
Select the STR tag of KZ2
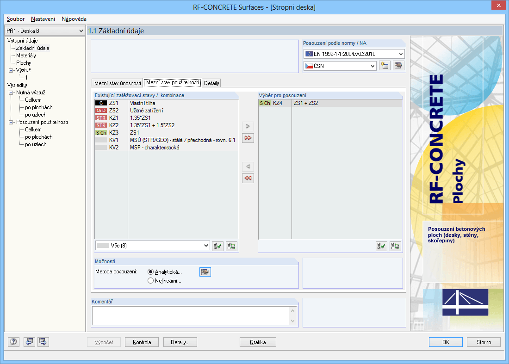(x=101, y=125)
